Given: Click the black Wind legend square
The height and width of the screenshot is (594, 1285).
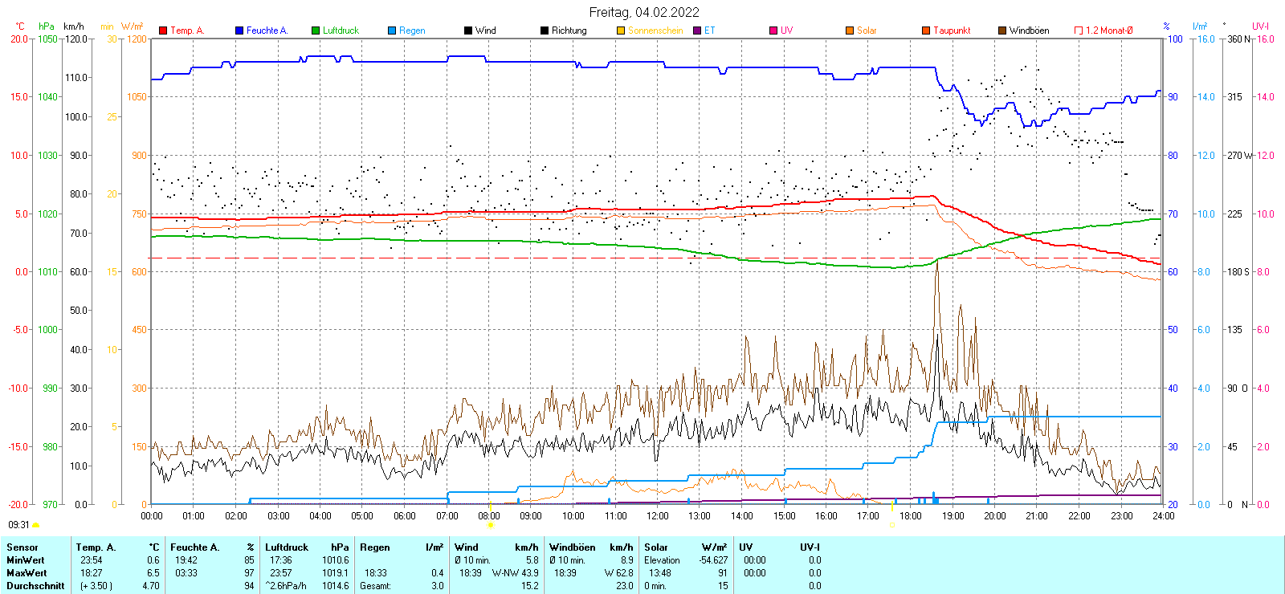Looking at the screenshot, I should tap(468, 31).
